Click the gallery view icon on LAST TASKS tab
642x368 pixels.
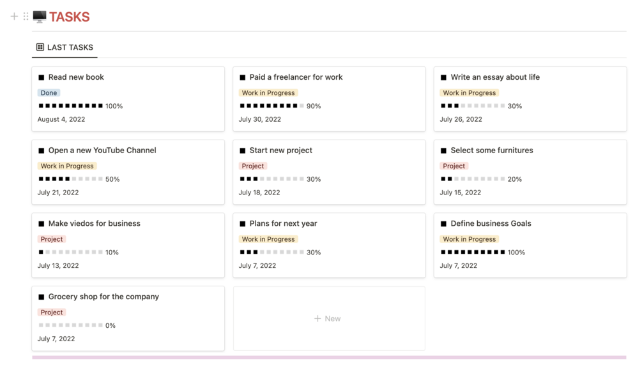(x=40, y=47)
